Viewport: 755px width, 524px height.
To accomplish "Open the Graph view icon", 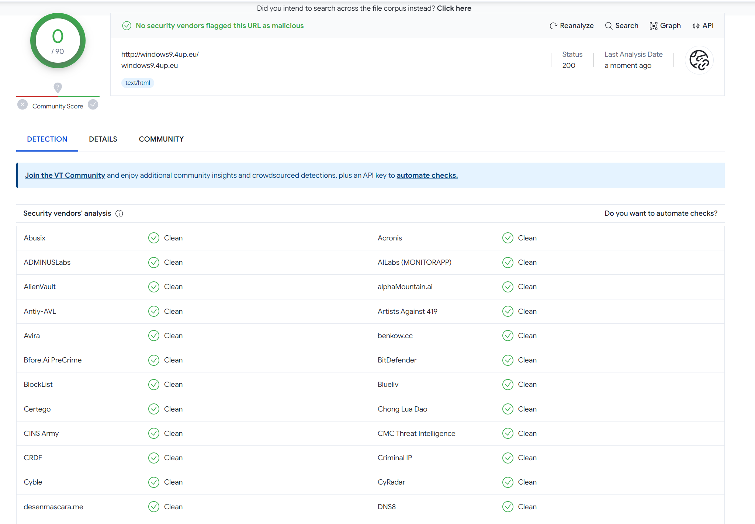I will click(x=653, y=26).
